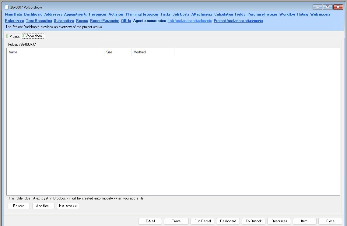Sort files by Modified column header
347x226 pixels.
(x=153, y=52)
